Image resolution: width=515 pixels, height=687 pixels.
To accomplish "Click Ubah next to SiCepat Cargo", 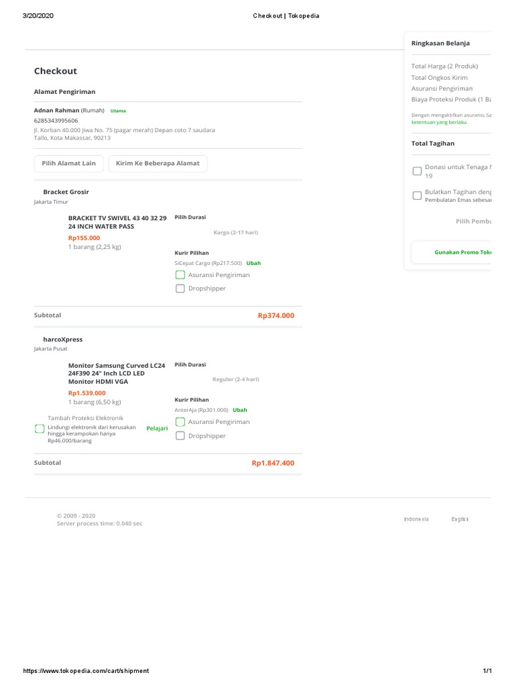I will pyautogui.click(x=253, y=263).
